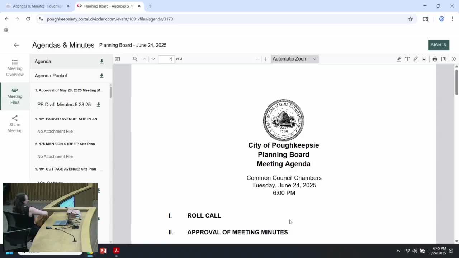Select the Draw annotation tool
Screen dimensions: 459x258
click(x=416, y=59)
